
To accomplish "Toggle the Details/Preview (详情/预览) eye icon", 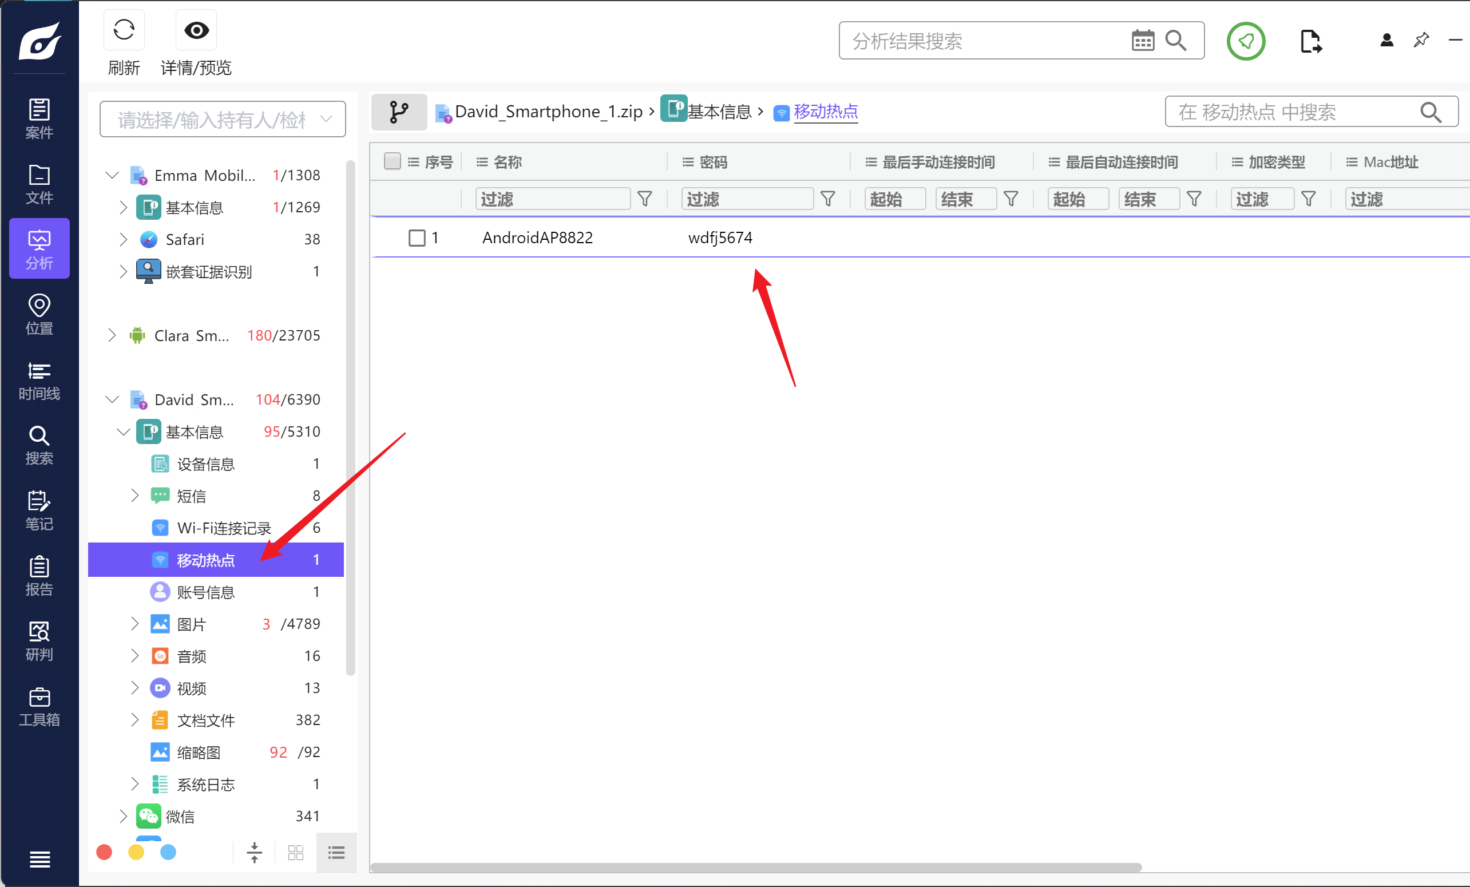I will [196, 30].
